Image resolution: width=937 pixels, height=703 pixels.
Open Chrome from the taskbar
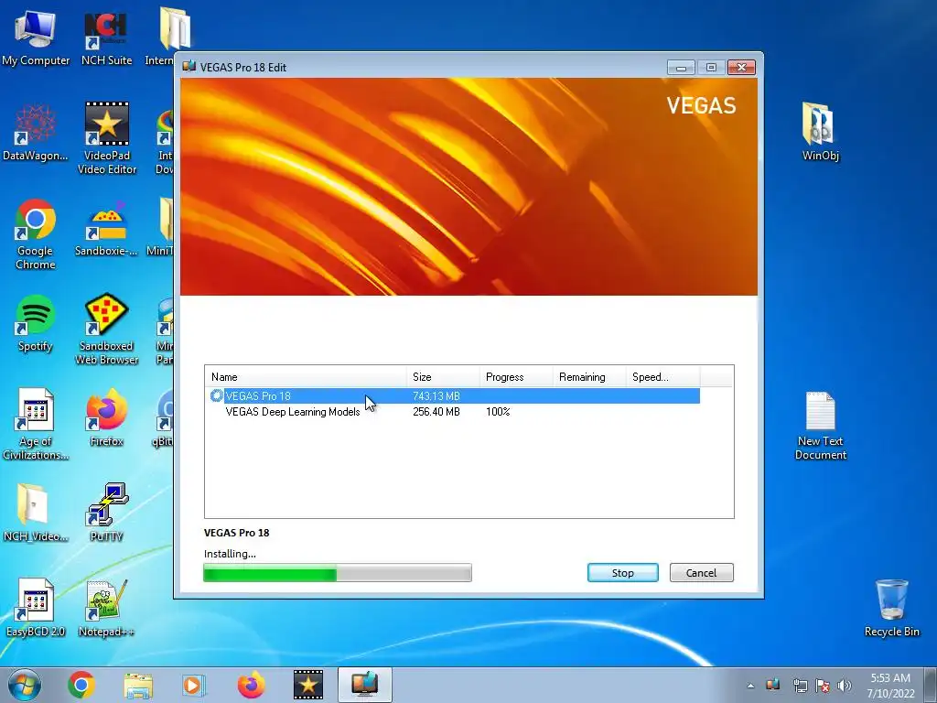81,685
